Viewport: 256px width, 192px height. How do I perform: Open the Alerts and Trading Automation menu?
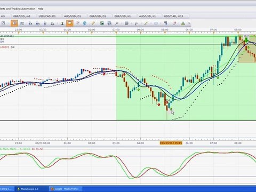point(18,9)
